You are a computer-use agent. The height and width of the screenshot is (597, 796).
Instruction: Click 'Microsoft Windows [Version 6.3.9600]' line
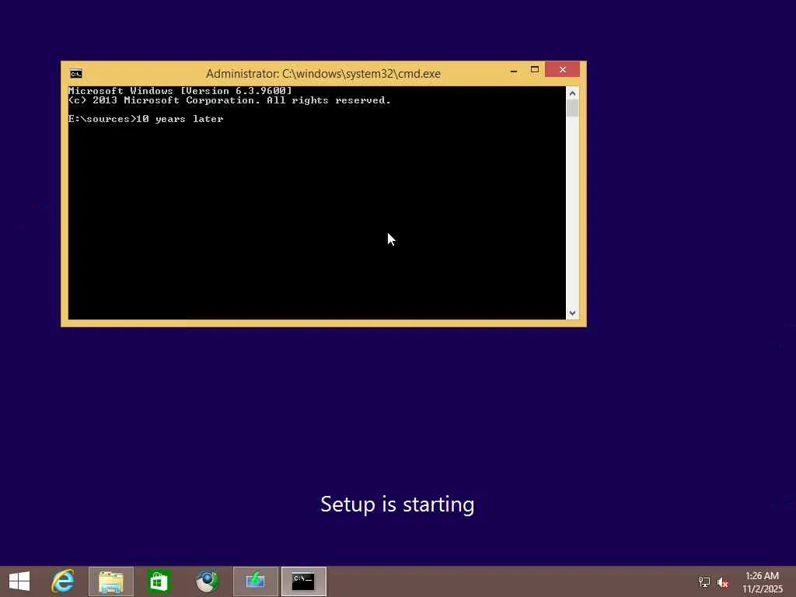point(180,91)
